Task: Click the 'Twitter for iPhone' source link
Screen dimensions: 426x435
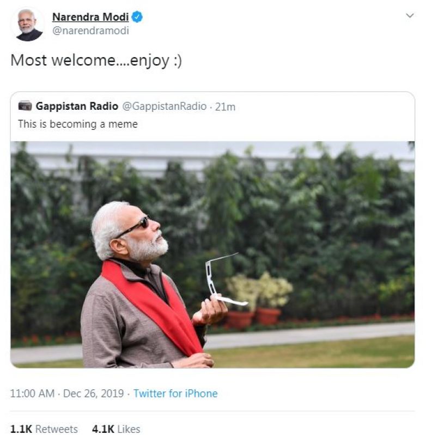Action: coord(175,394)
